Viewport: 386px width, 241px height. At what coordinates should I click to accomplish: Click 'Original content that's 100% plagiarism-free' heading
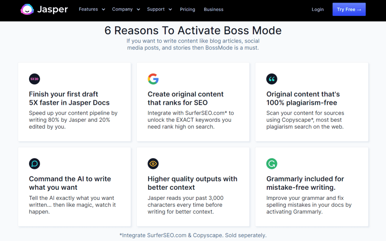(303, 98)
